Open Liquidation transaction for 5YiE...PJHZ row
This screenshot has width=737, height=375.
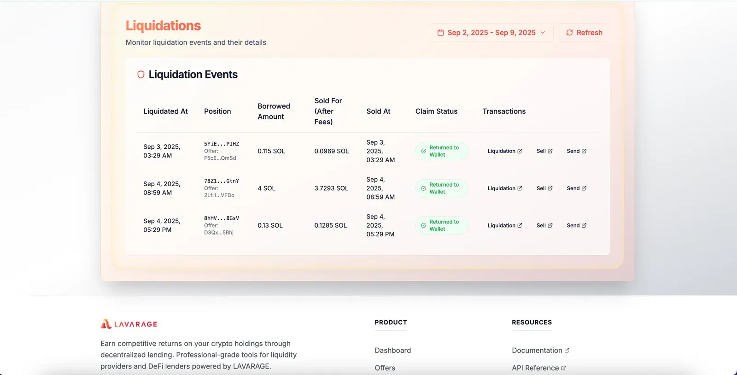(x=505, y=151)
